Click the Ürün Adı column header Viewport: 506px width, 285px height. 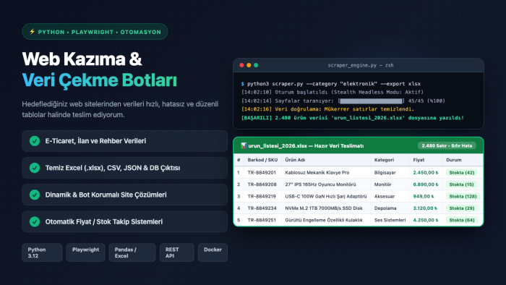(295, 160)
